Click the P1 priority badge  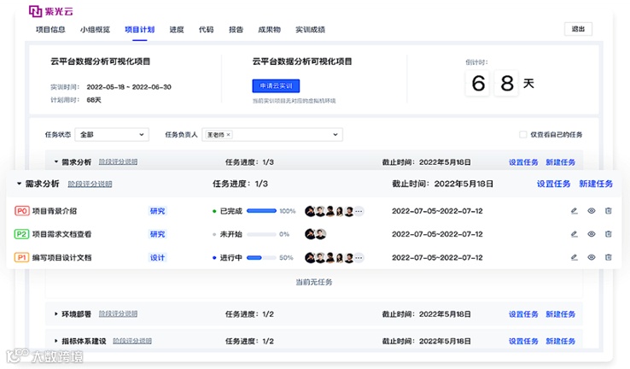click(x=22, y=257)
